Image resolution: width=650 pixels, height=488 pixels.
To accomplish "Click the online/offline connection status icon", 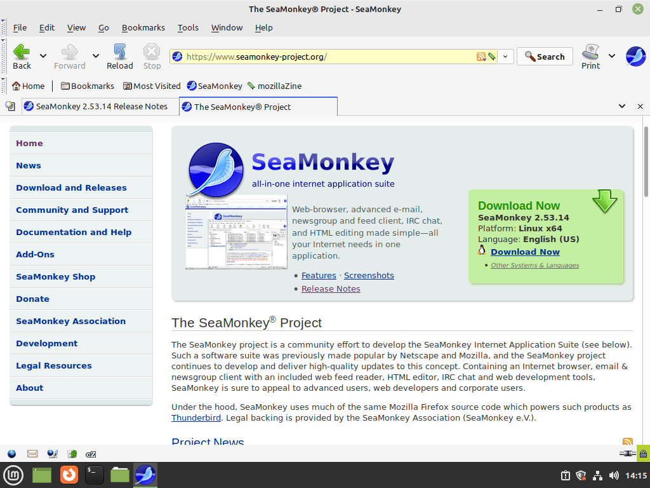I will 627,453.
